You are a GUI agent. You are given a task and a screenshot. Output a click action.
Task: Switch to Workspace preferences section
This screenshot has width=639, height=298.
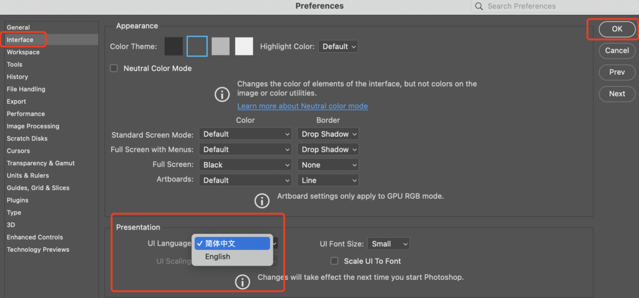(23, 52)
